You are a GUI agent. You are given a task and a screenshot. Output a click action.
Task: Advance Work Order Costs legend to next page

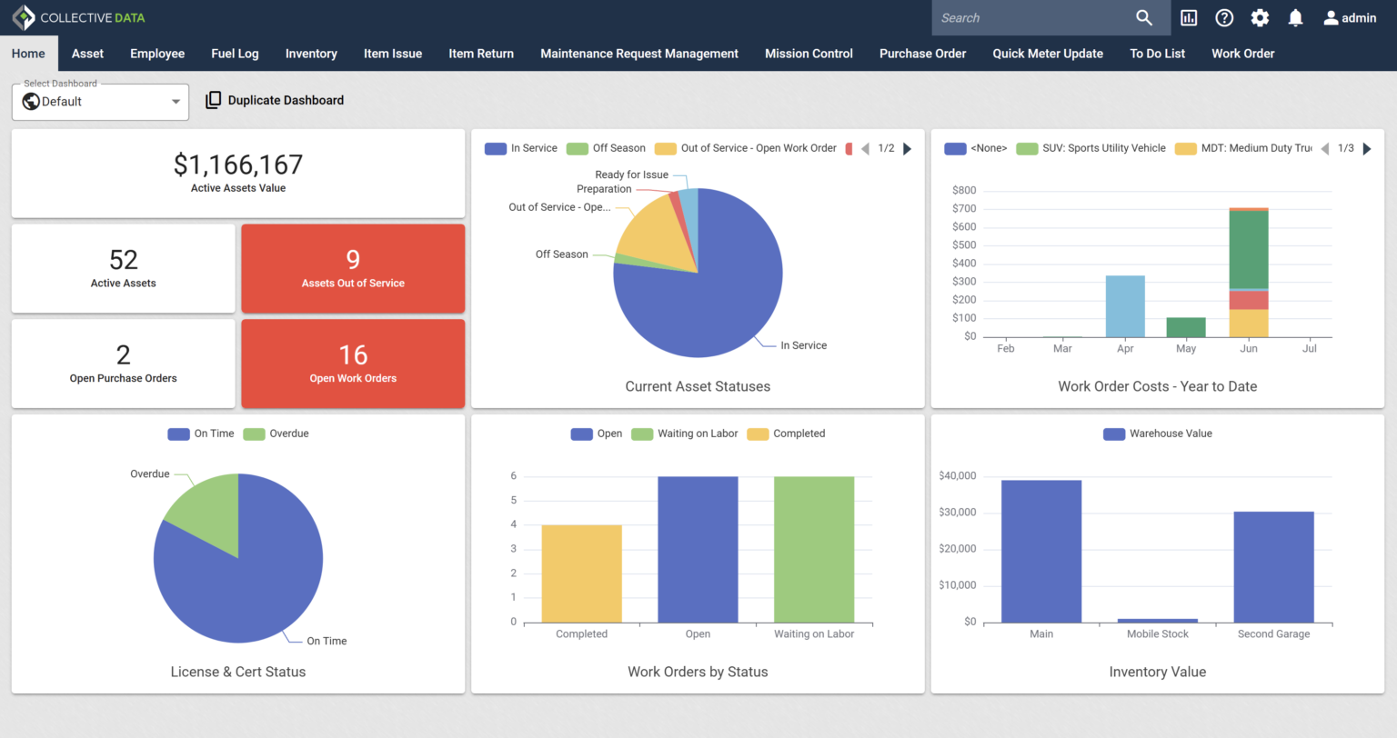(x=1366, y=148)
